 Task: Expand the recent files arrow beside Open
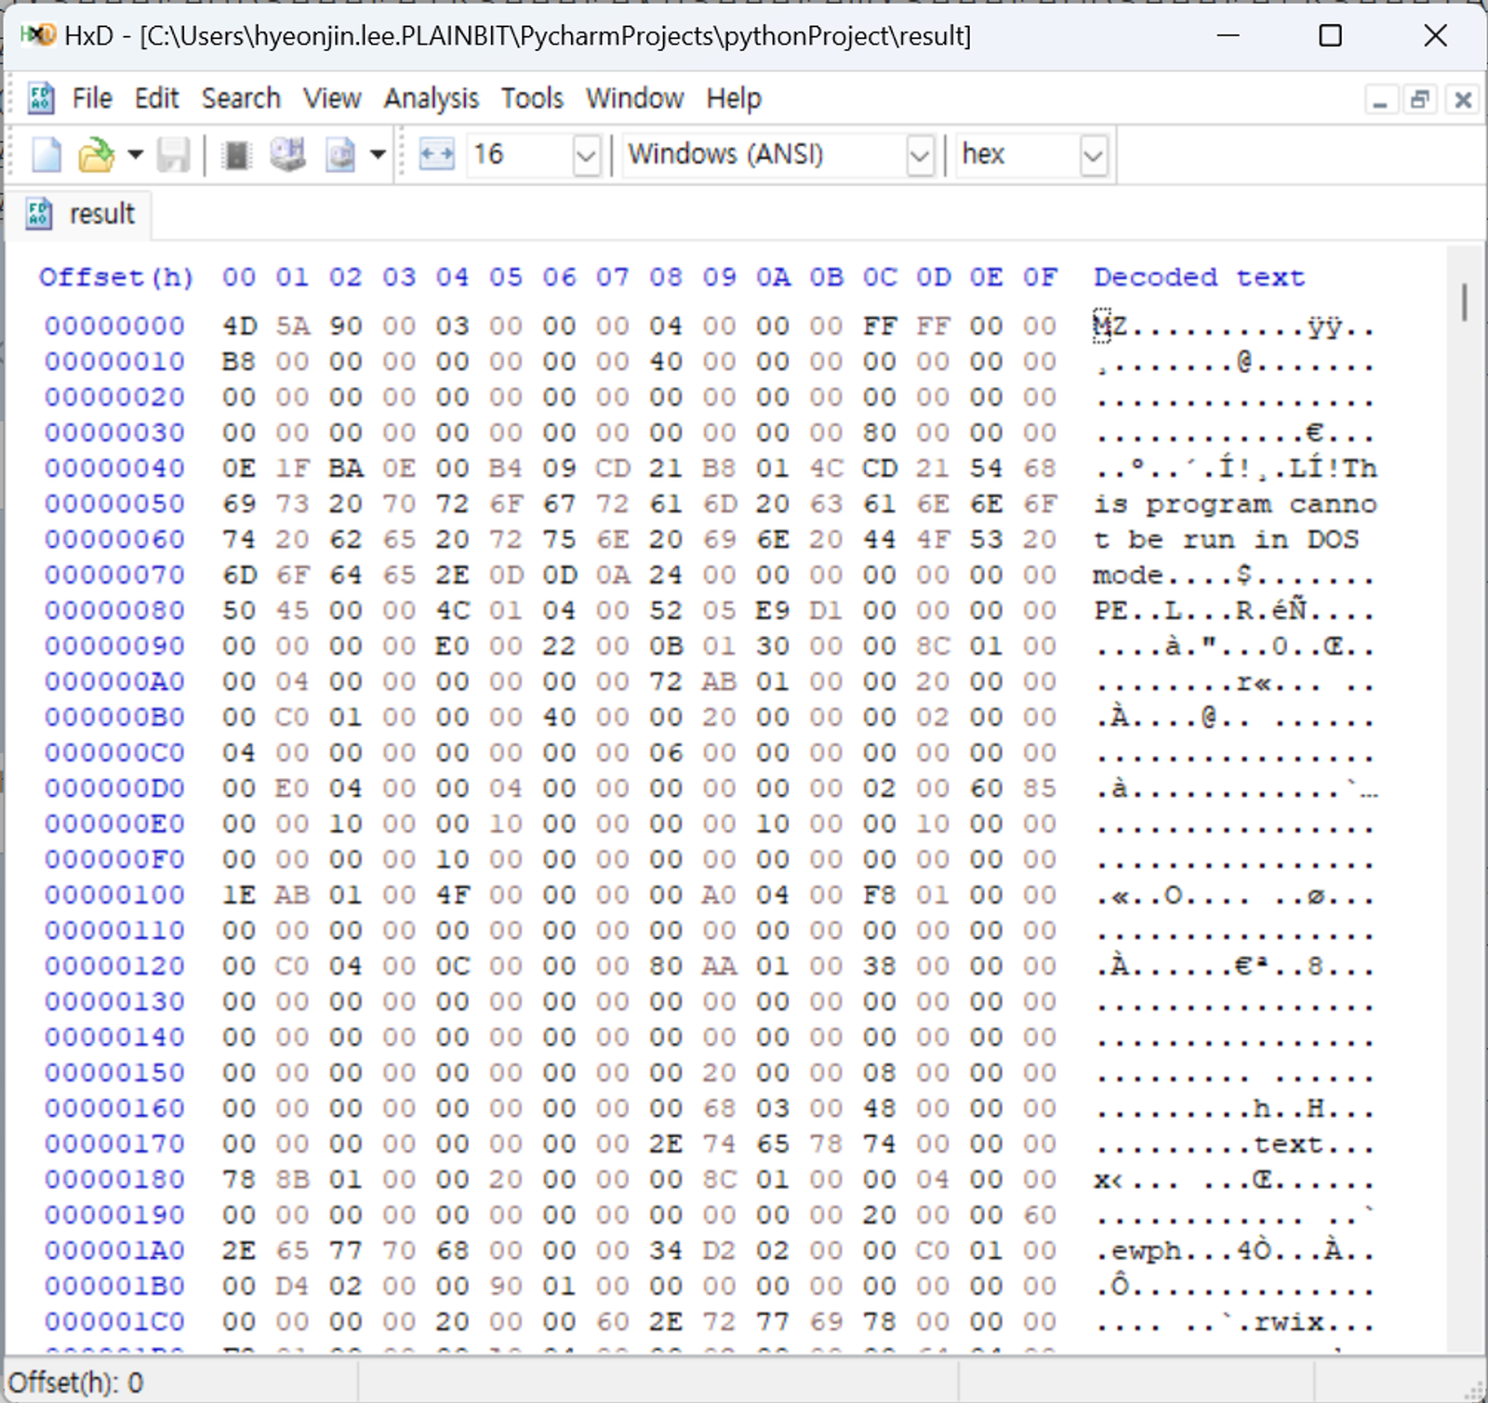[x=136, y=154]
